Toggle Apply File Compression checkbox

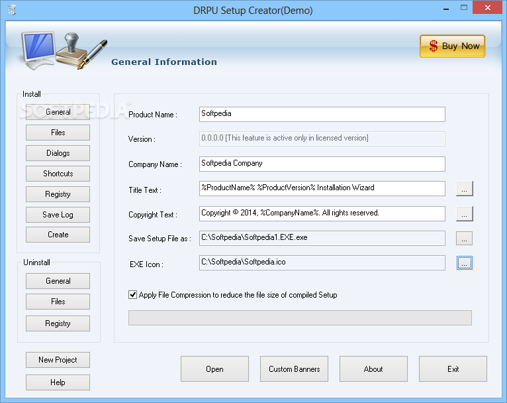pos(132,295)
